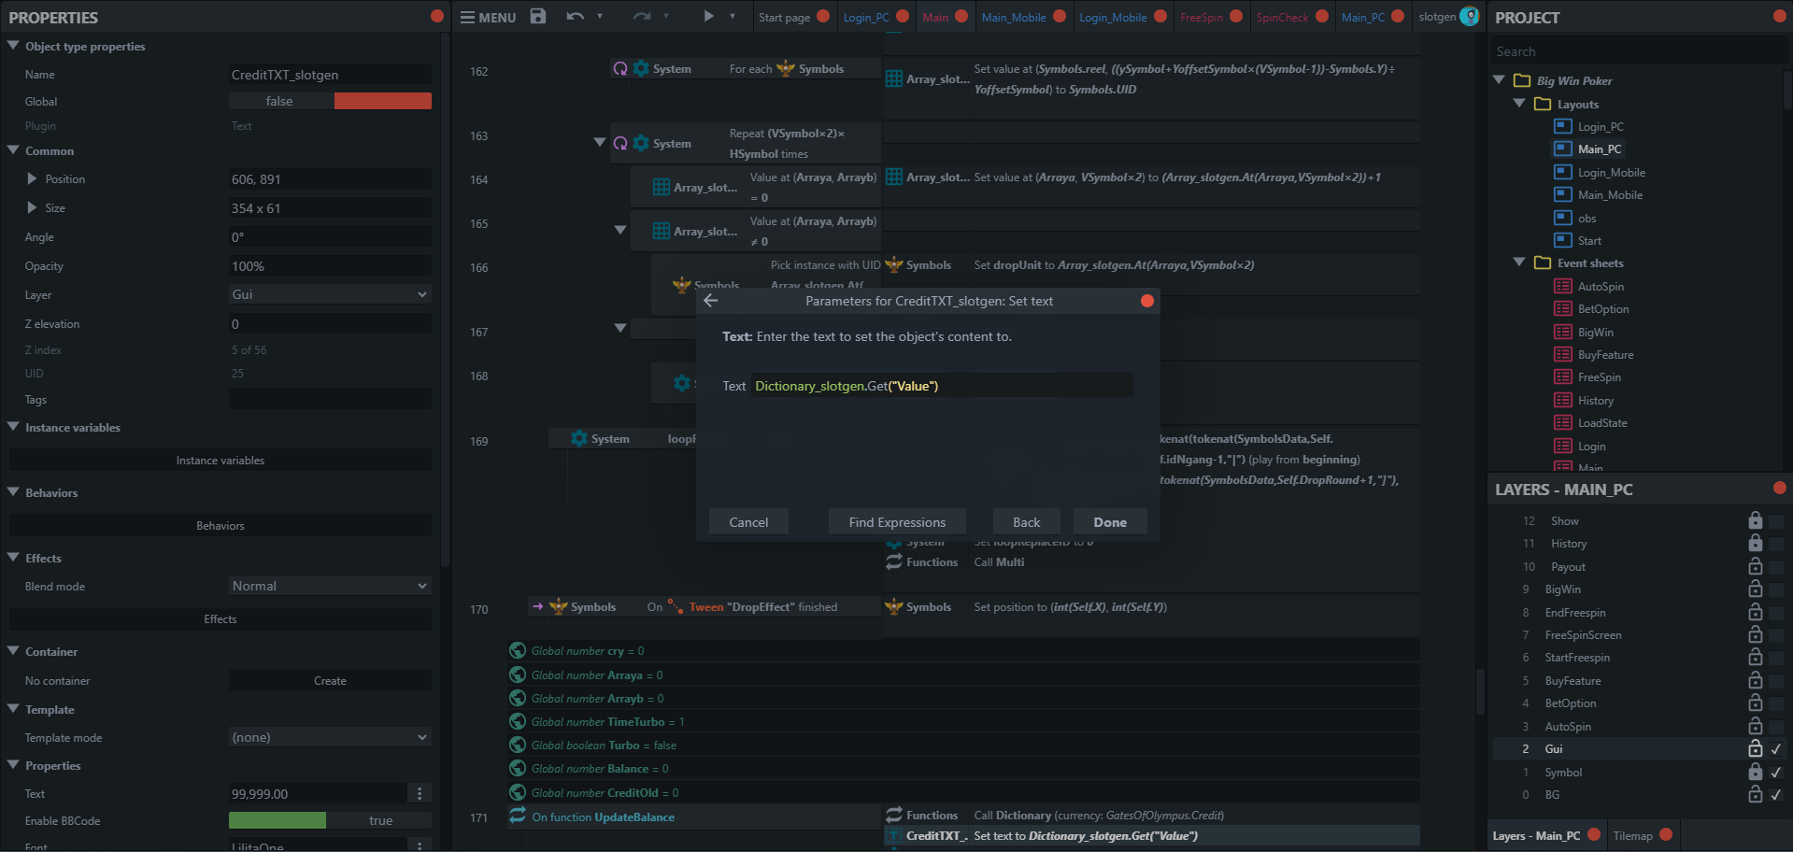Lock the BG layer via its padlock
The height and width of the screenshot is (852, 1793).
pyautogui.click(x=1756, y=794)
